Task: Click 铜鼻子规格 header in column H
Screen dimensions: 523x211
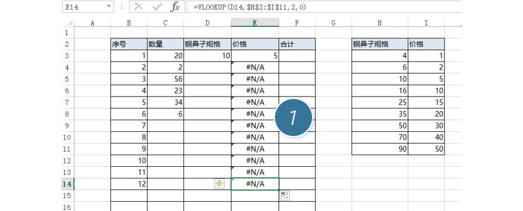Action: pos(379,44)
